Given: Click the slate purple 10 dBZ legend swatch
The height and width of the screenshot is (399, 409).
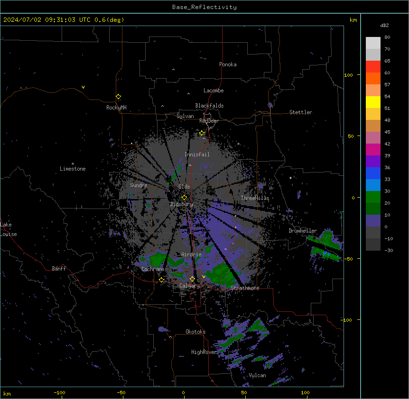Looking at the screenshot, I should (x=373, y=221).
